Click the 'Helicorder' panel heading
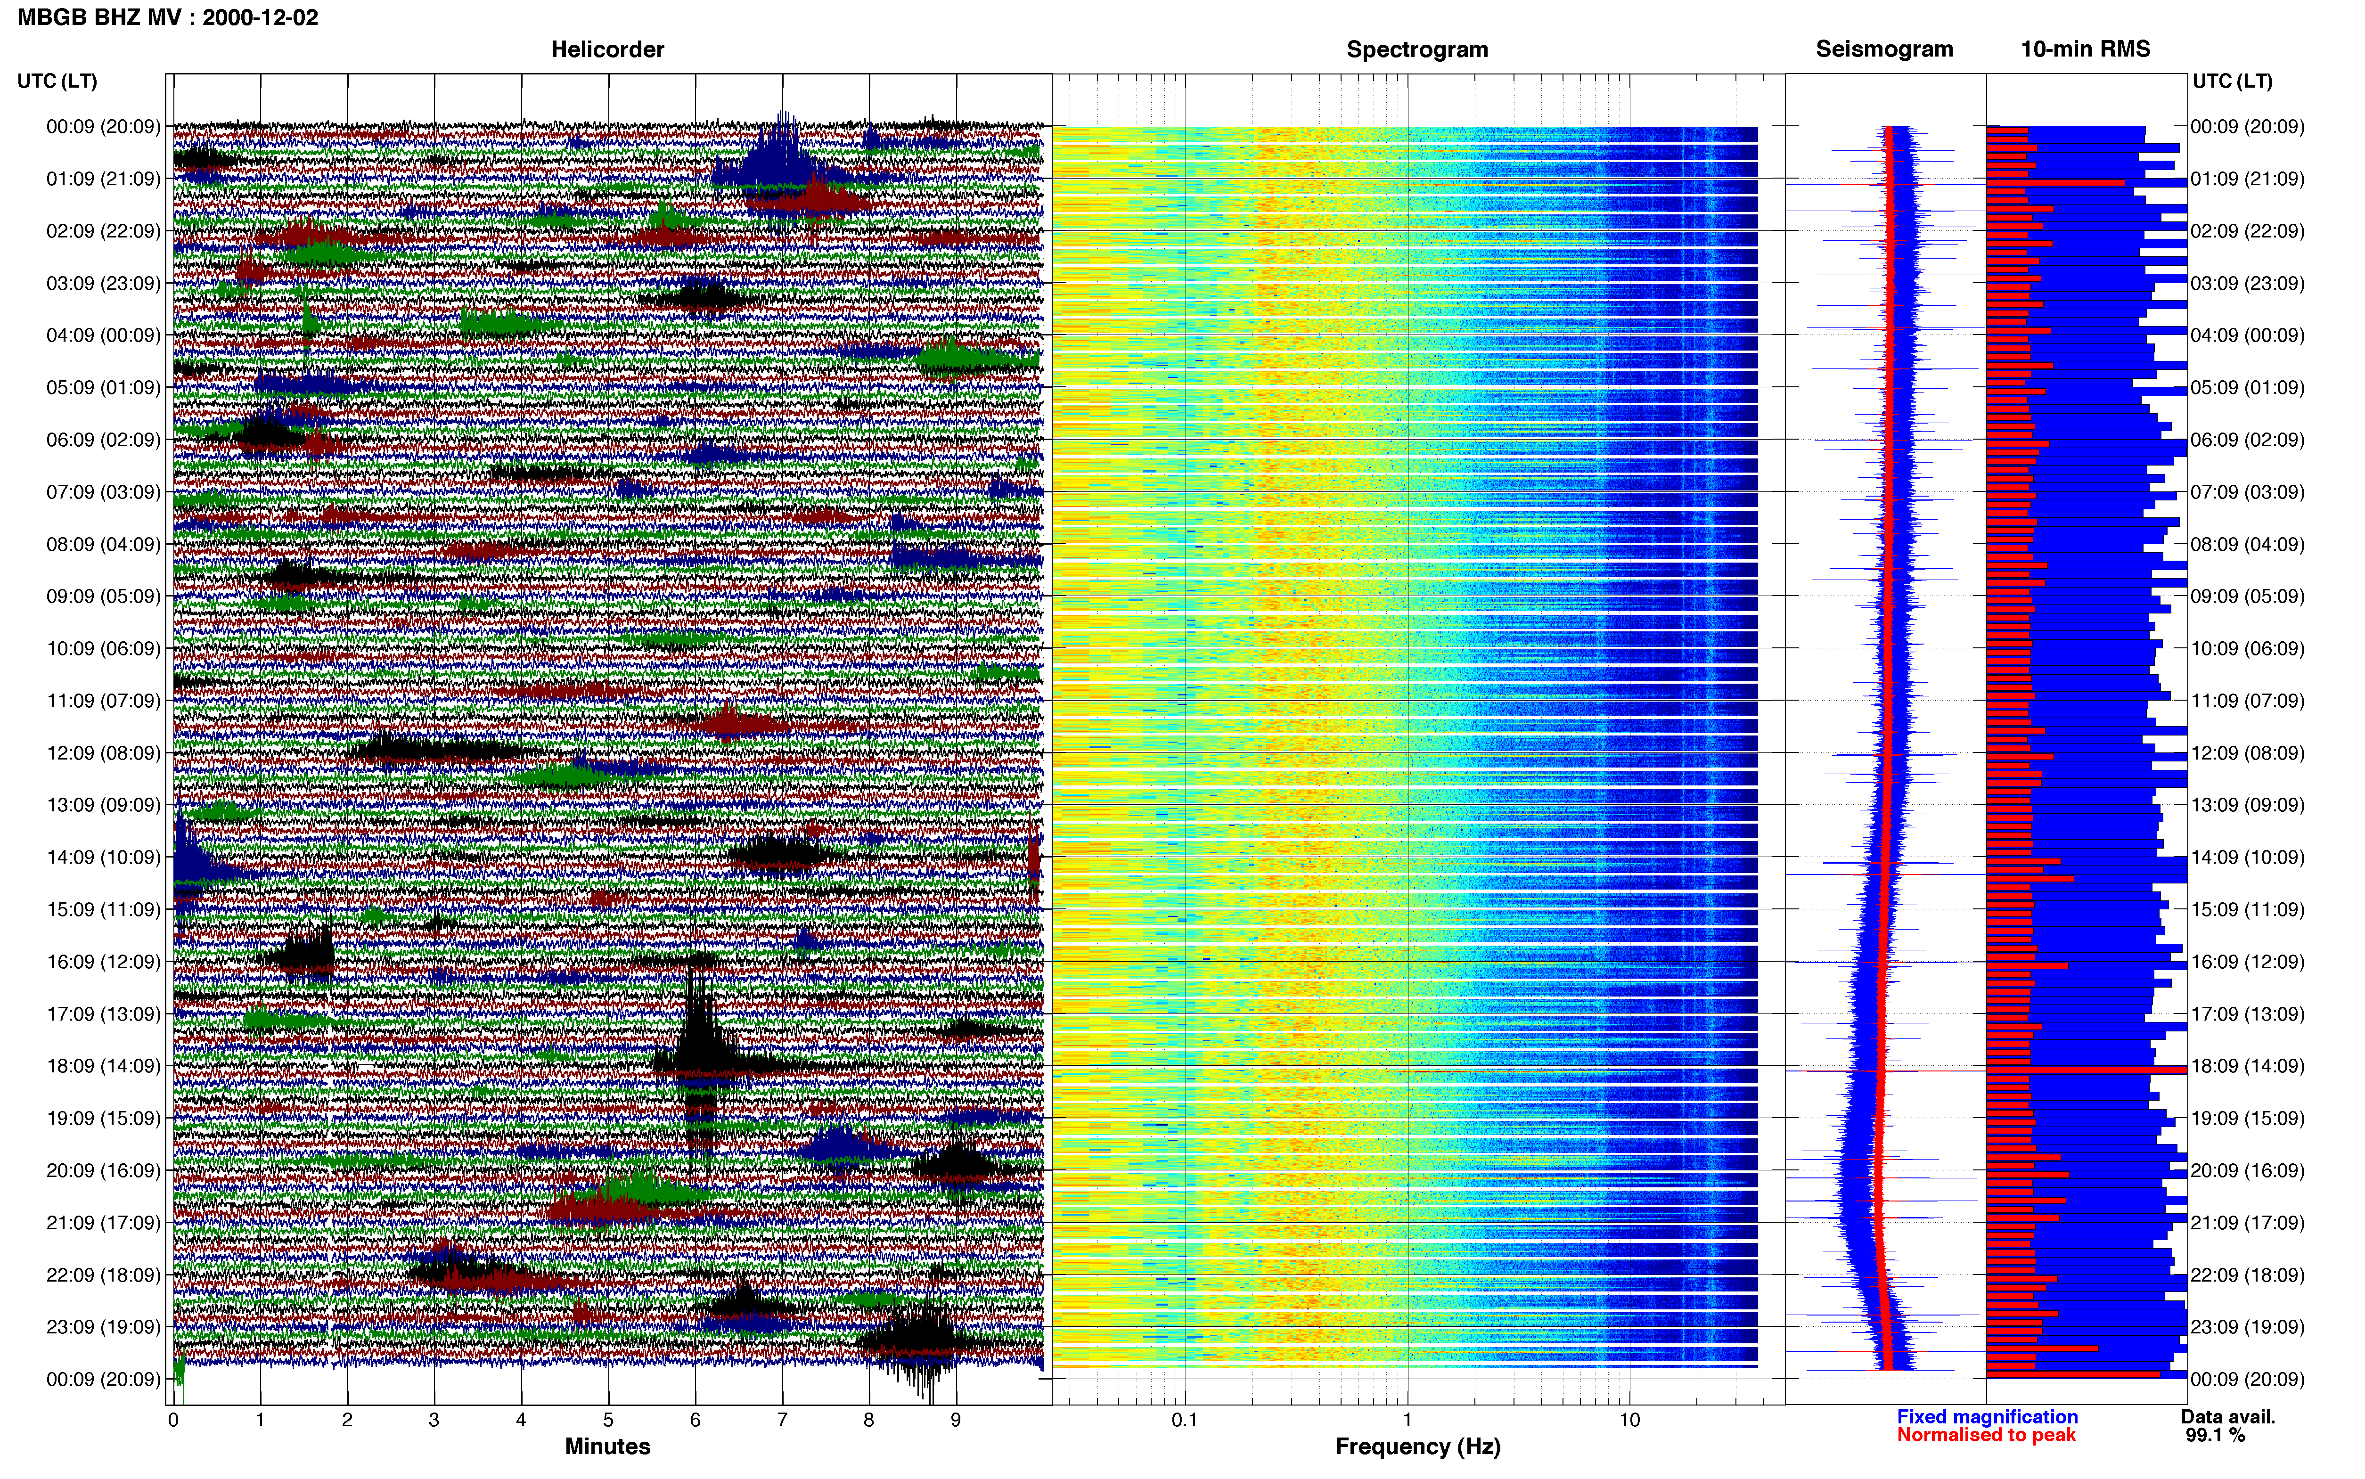 pos(607,49)
